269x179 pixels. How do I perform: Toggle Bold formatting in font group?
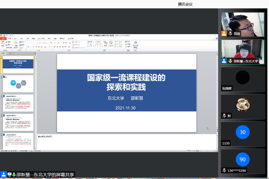pyautogui.click(x=28, y=47)
